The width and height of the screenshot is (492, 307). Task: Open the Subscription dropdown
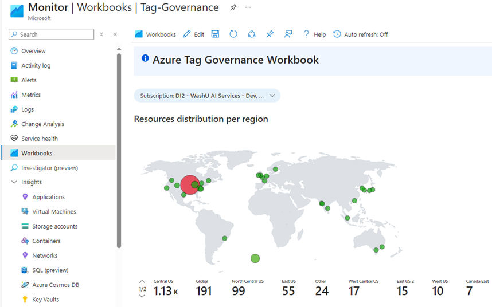point(207,96)
